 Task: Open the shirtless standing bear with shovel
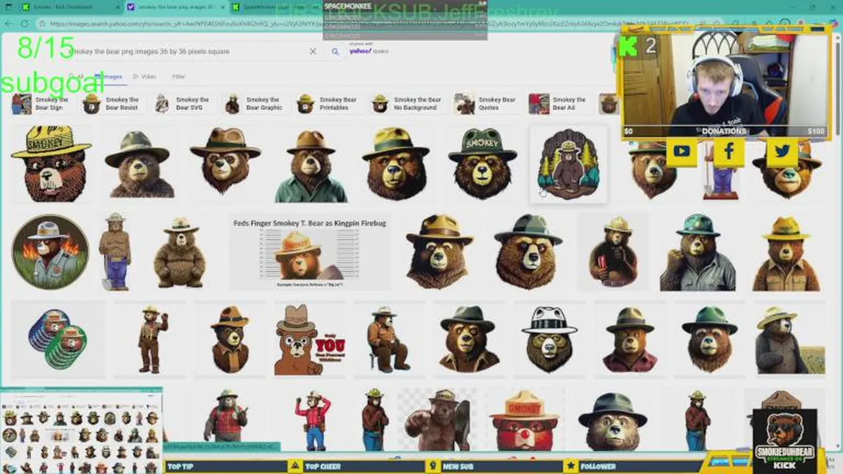[115, 251]
